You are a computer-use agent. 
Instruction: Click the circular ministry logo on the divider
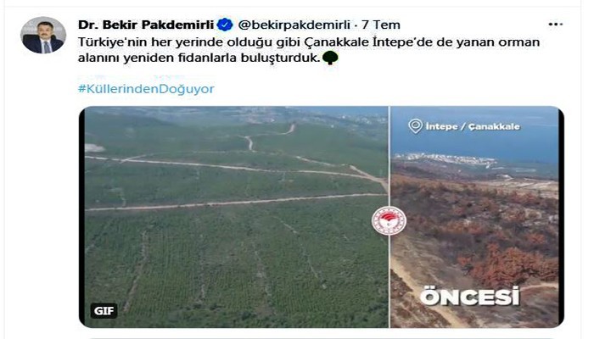pos(389,221)
